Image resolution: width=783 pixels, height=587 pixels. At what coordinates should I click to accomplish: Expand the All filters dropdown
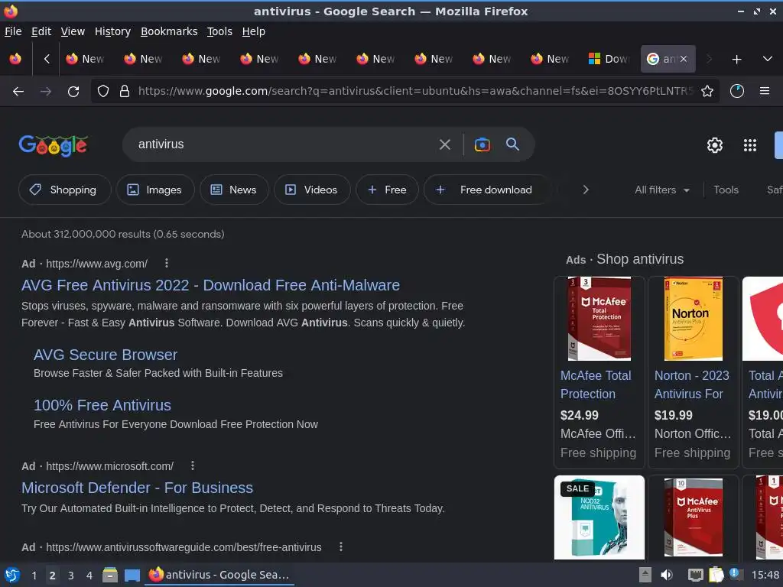662,190
